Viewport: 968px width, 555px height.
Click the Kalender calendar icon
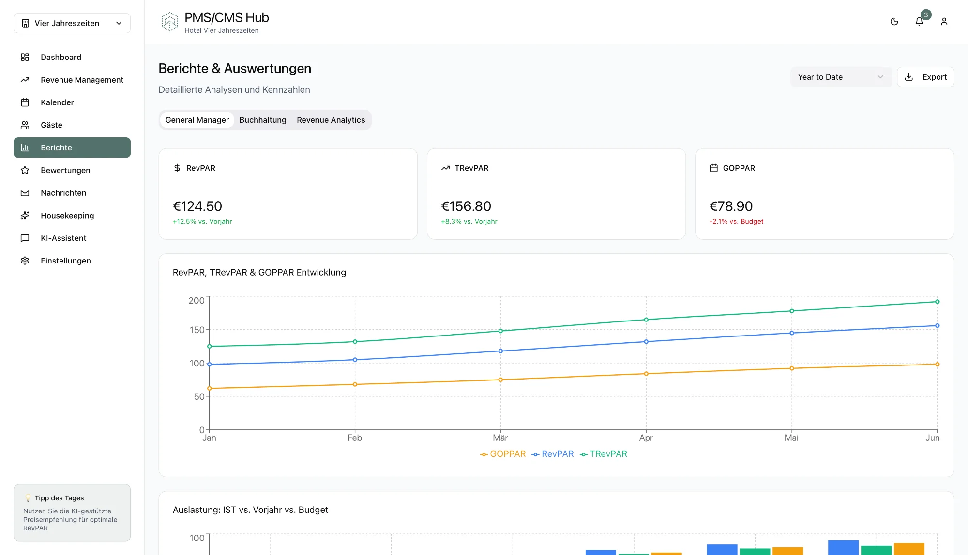coord(25,102)
